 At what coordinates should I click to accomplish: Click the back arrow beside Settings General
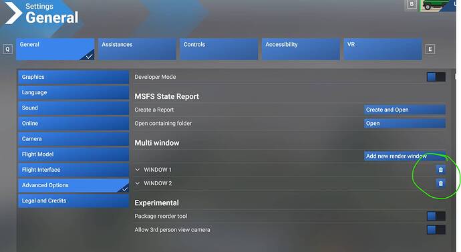(x=13, y=13)
